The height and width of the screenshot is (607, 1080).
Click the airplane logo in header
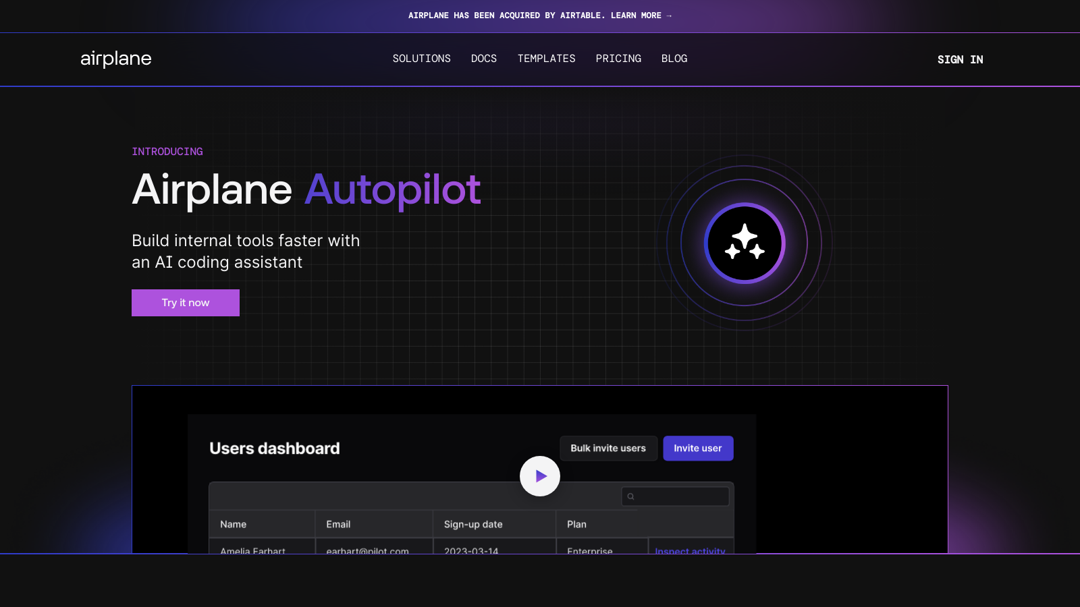pyautogui.click(x=116, y=59)
